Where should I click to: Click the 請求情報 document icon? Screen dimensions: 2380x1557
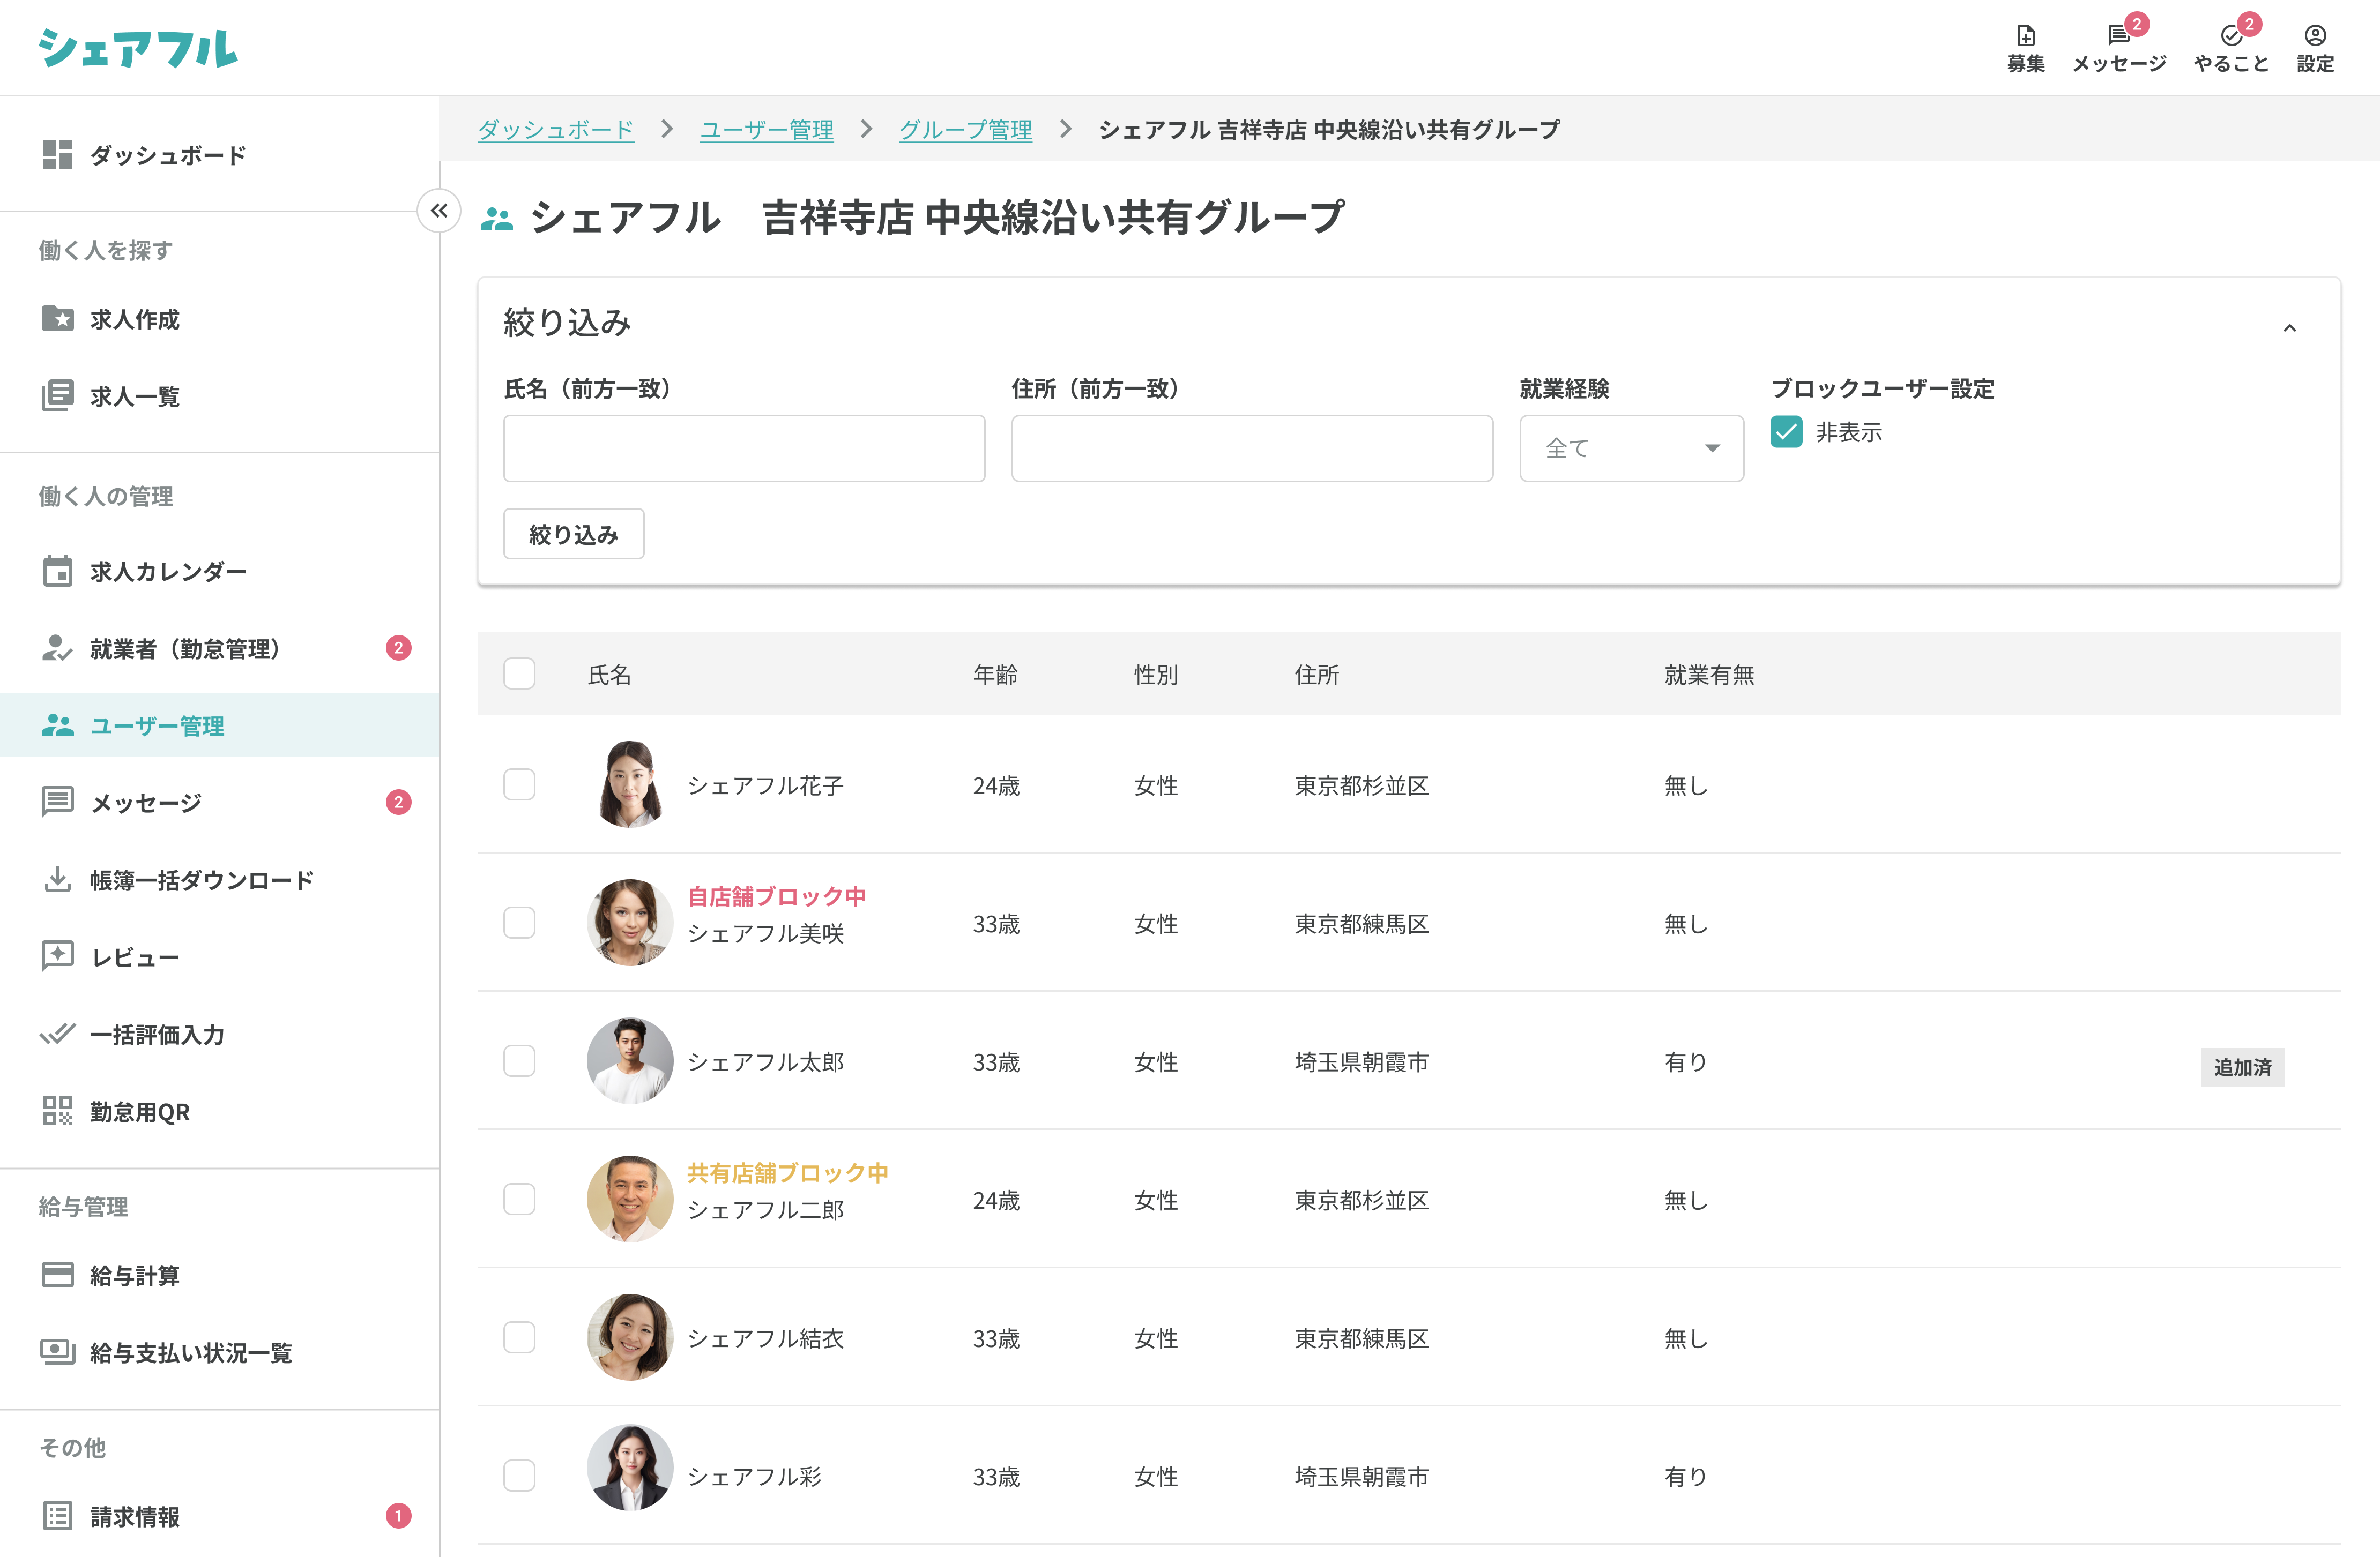(x=57, y=1515)
